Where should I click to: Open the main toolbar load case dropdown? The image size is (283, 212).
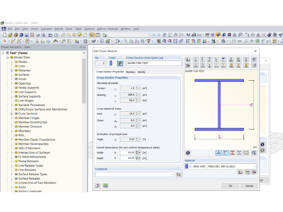(149, 35)
